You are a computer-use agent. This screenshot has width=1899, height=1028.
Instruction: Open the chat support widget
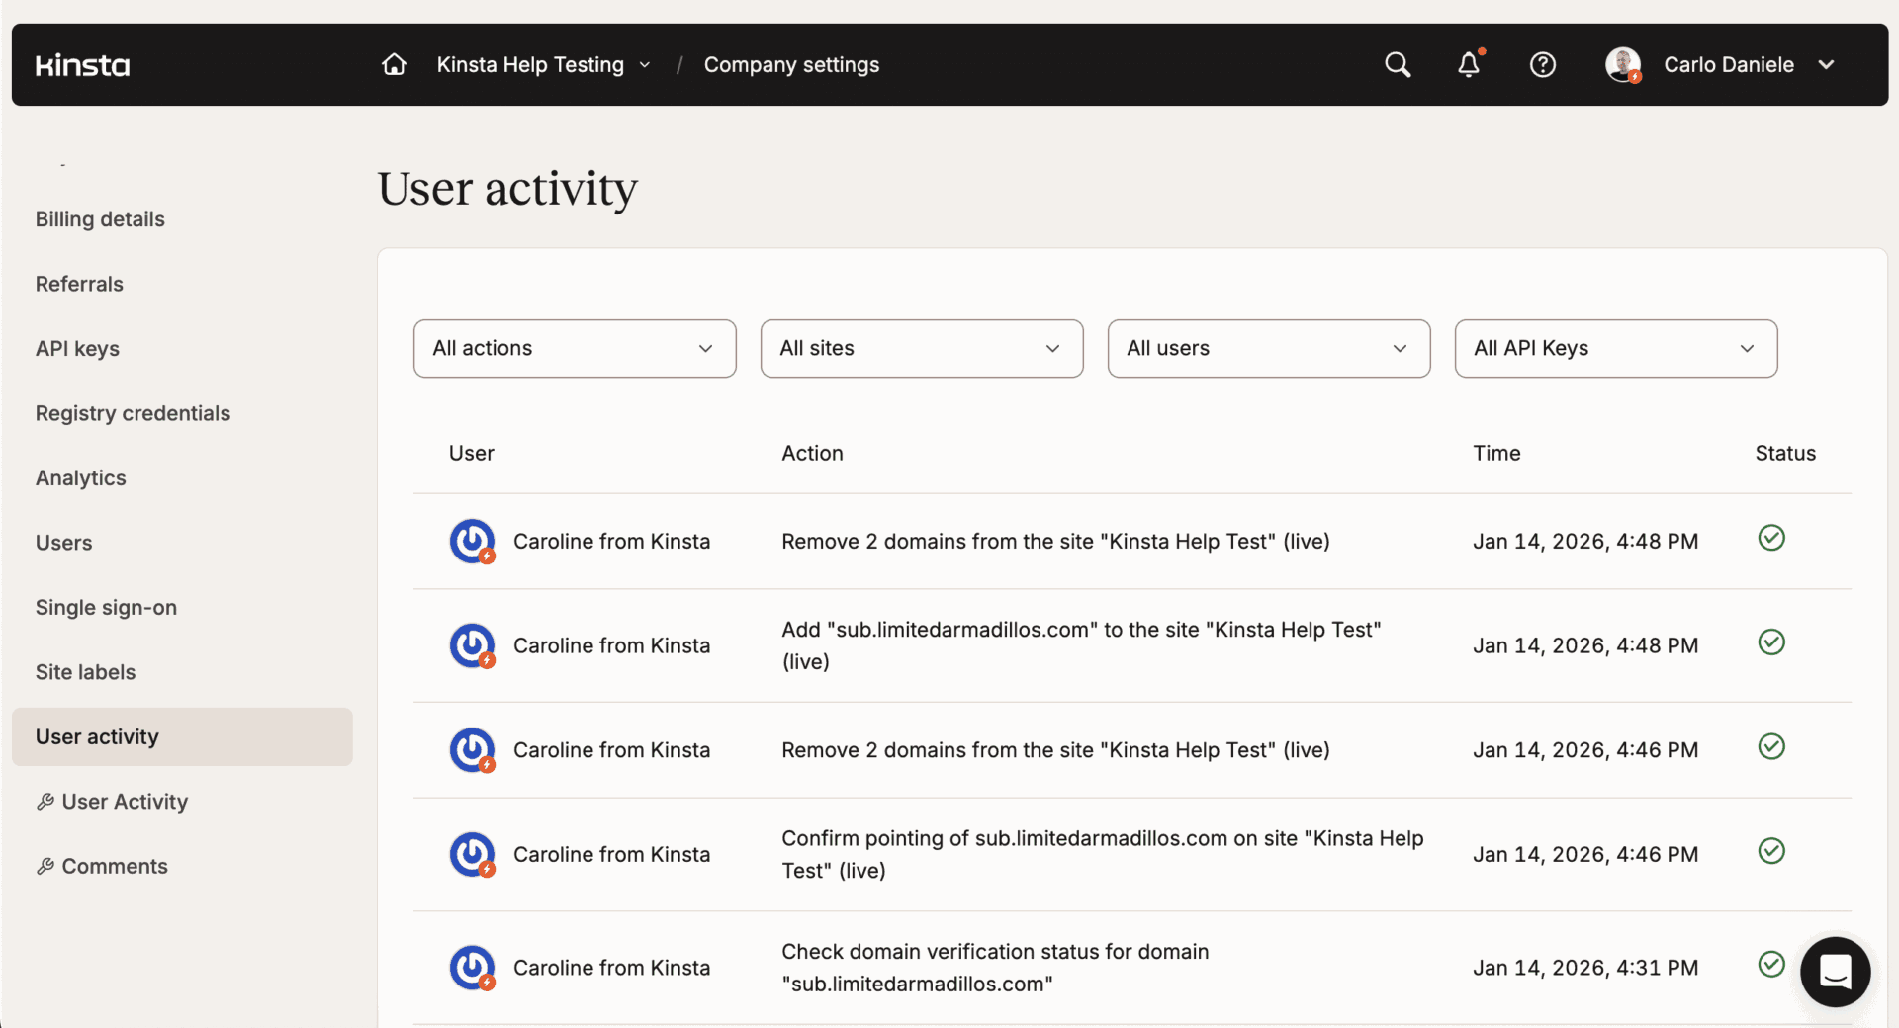click(1835, 972)
